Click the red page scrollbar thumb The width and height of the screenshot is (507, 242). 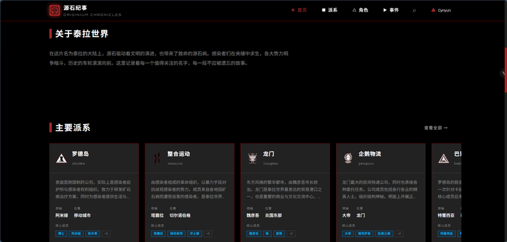[x=505, y=70]
